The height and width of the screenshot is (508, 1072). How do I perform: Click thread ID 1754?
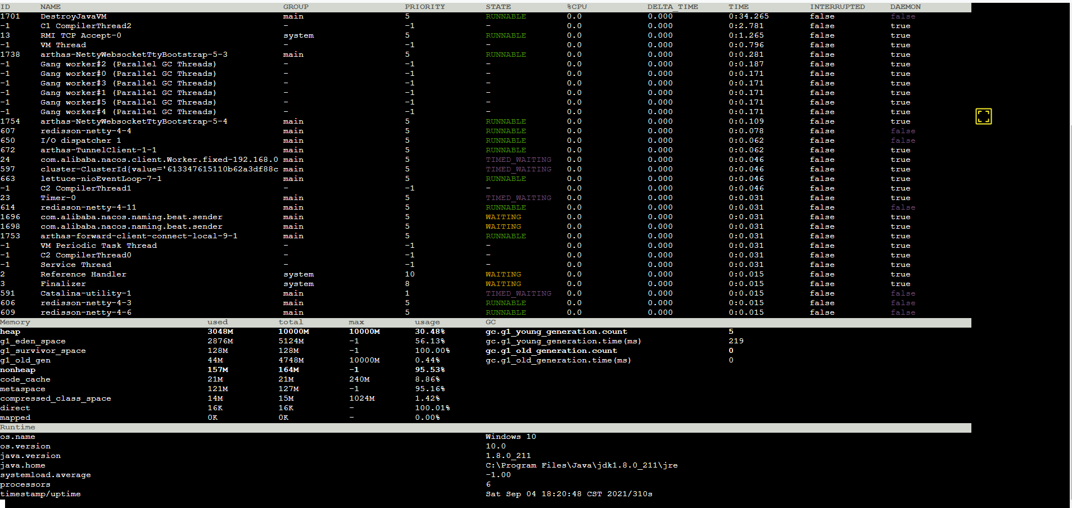tap(10, 121)
